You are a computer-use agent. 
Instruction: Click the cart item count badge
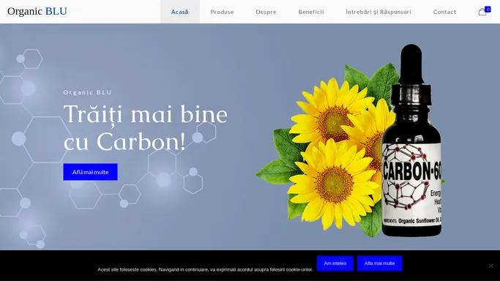point(488,10)
